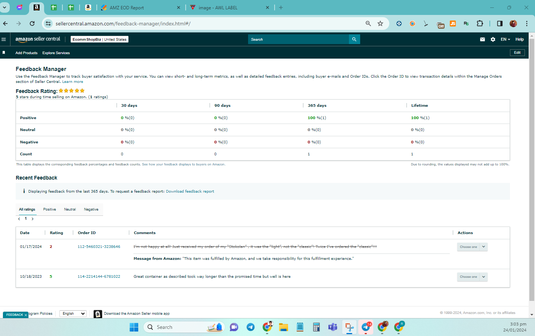Screen dimensions: 535x336
Task: Open Choose one dropdown for 01/17/2024 feedback
Action: (472, 247)
